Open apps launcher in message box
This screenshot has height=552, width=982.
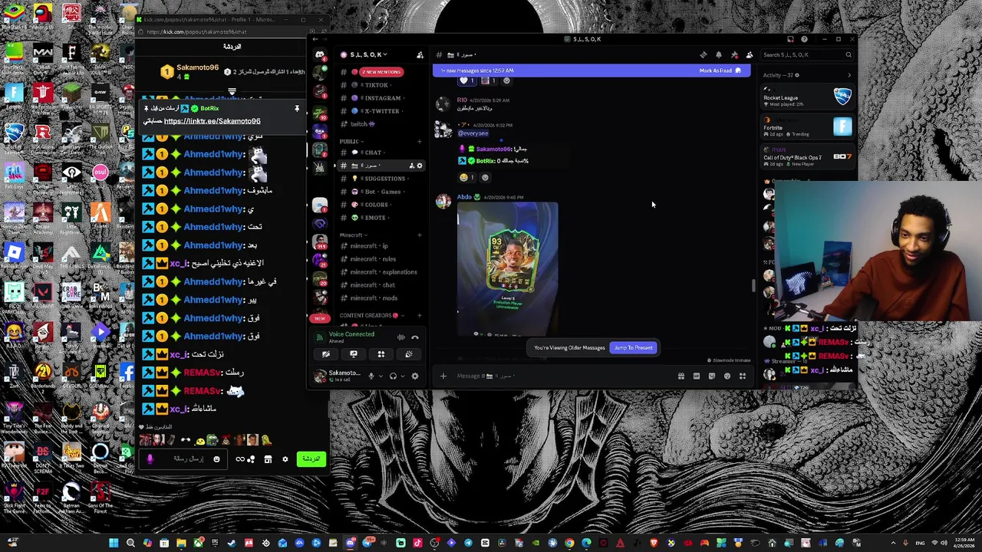(742, 376)
